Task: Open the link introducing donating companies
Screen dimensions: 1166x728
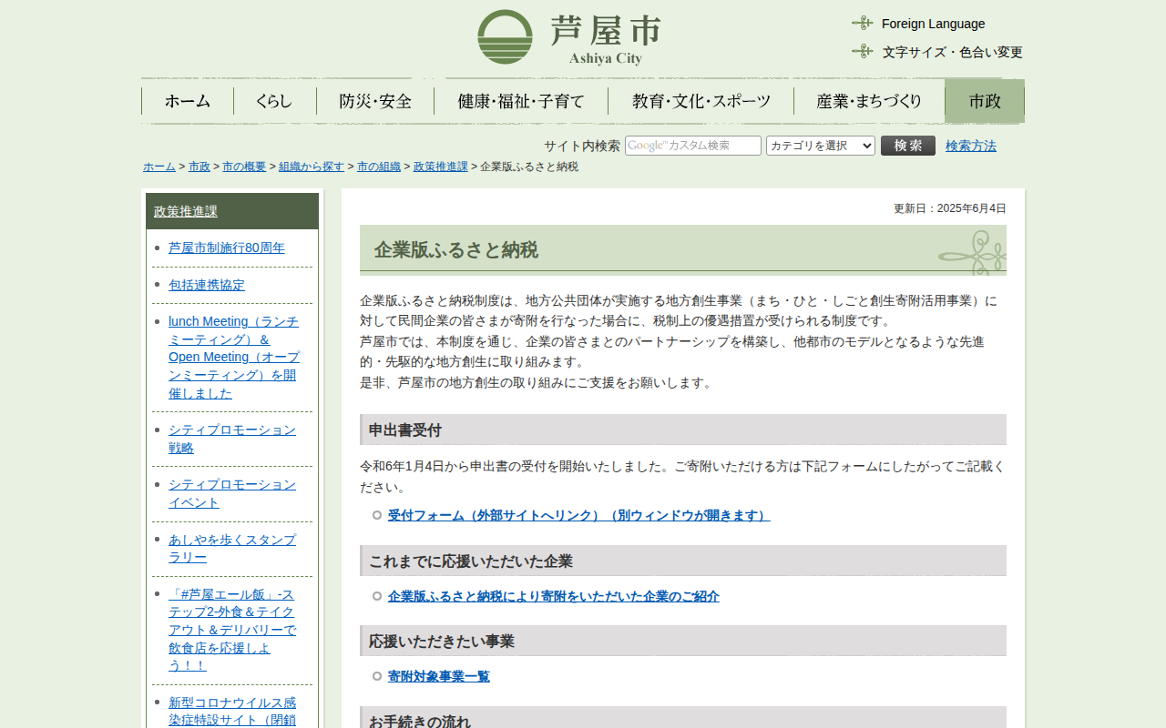Action: coord(553,596)
